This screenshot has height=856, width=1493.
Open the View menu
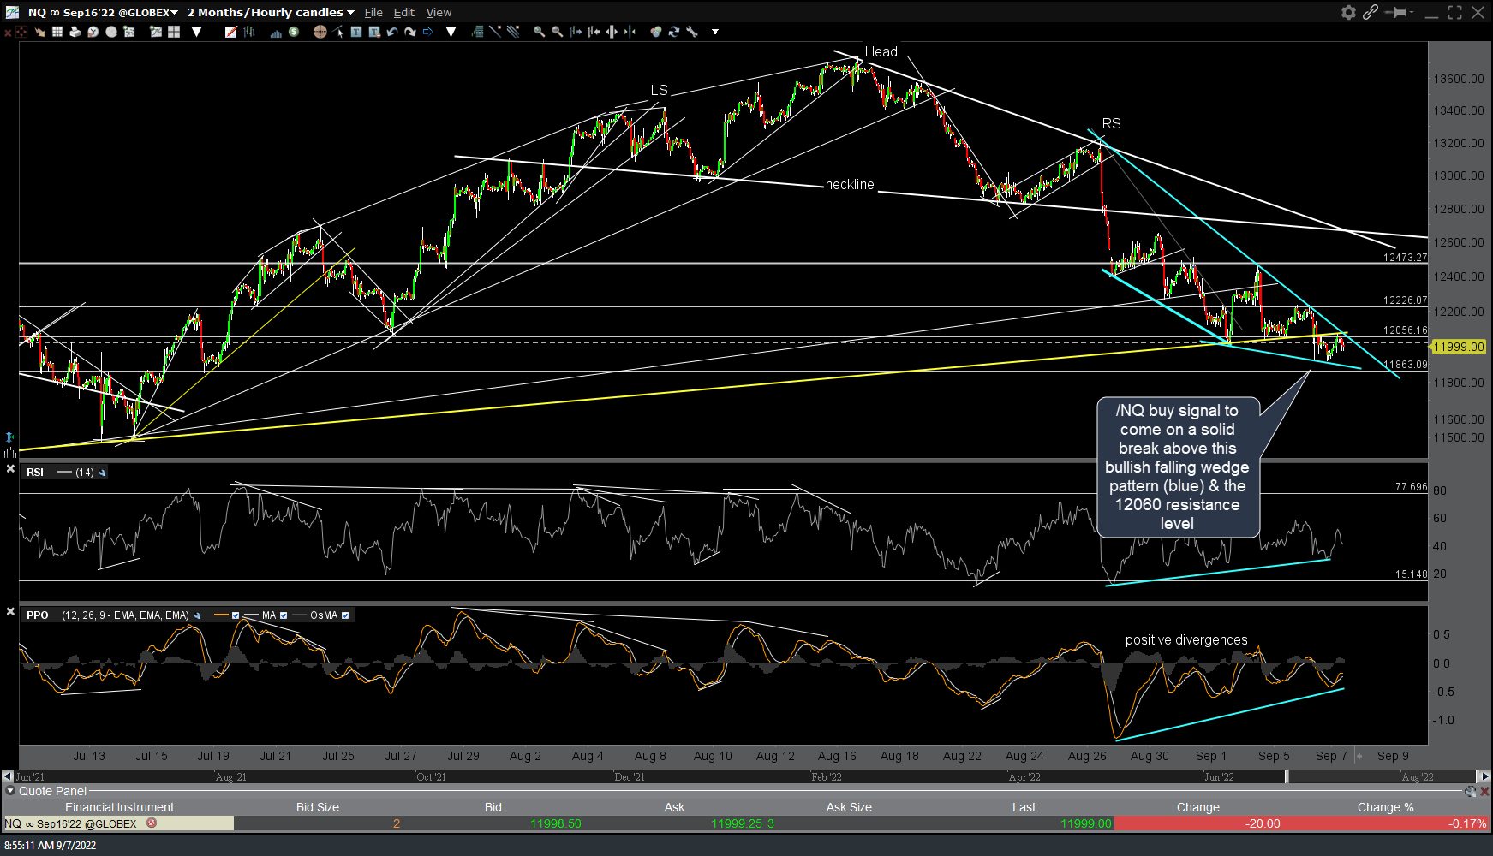click(x=439, y=12)
